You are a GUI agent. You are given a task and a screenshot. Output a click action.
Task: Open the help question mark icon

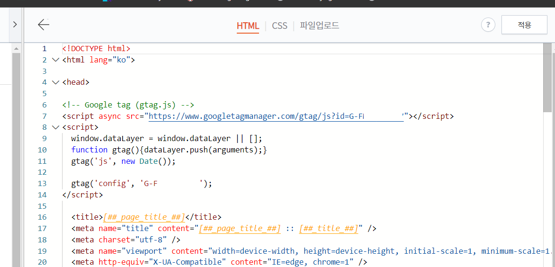488,25
